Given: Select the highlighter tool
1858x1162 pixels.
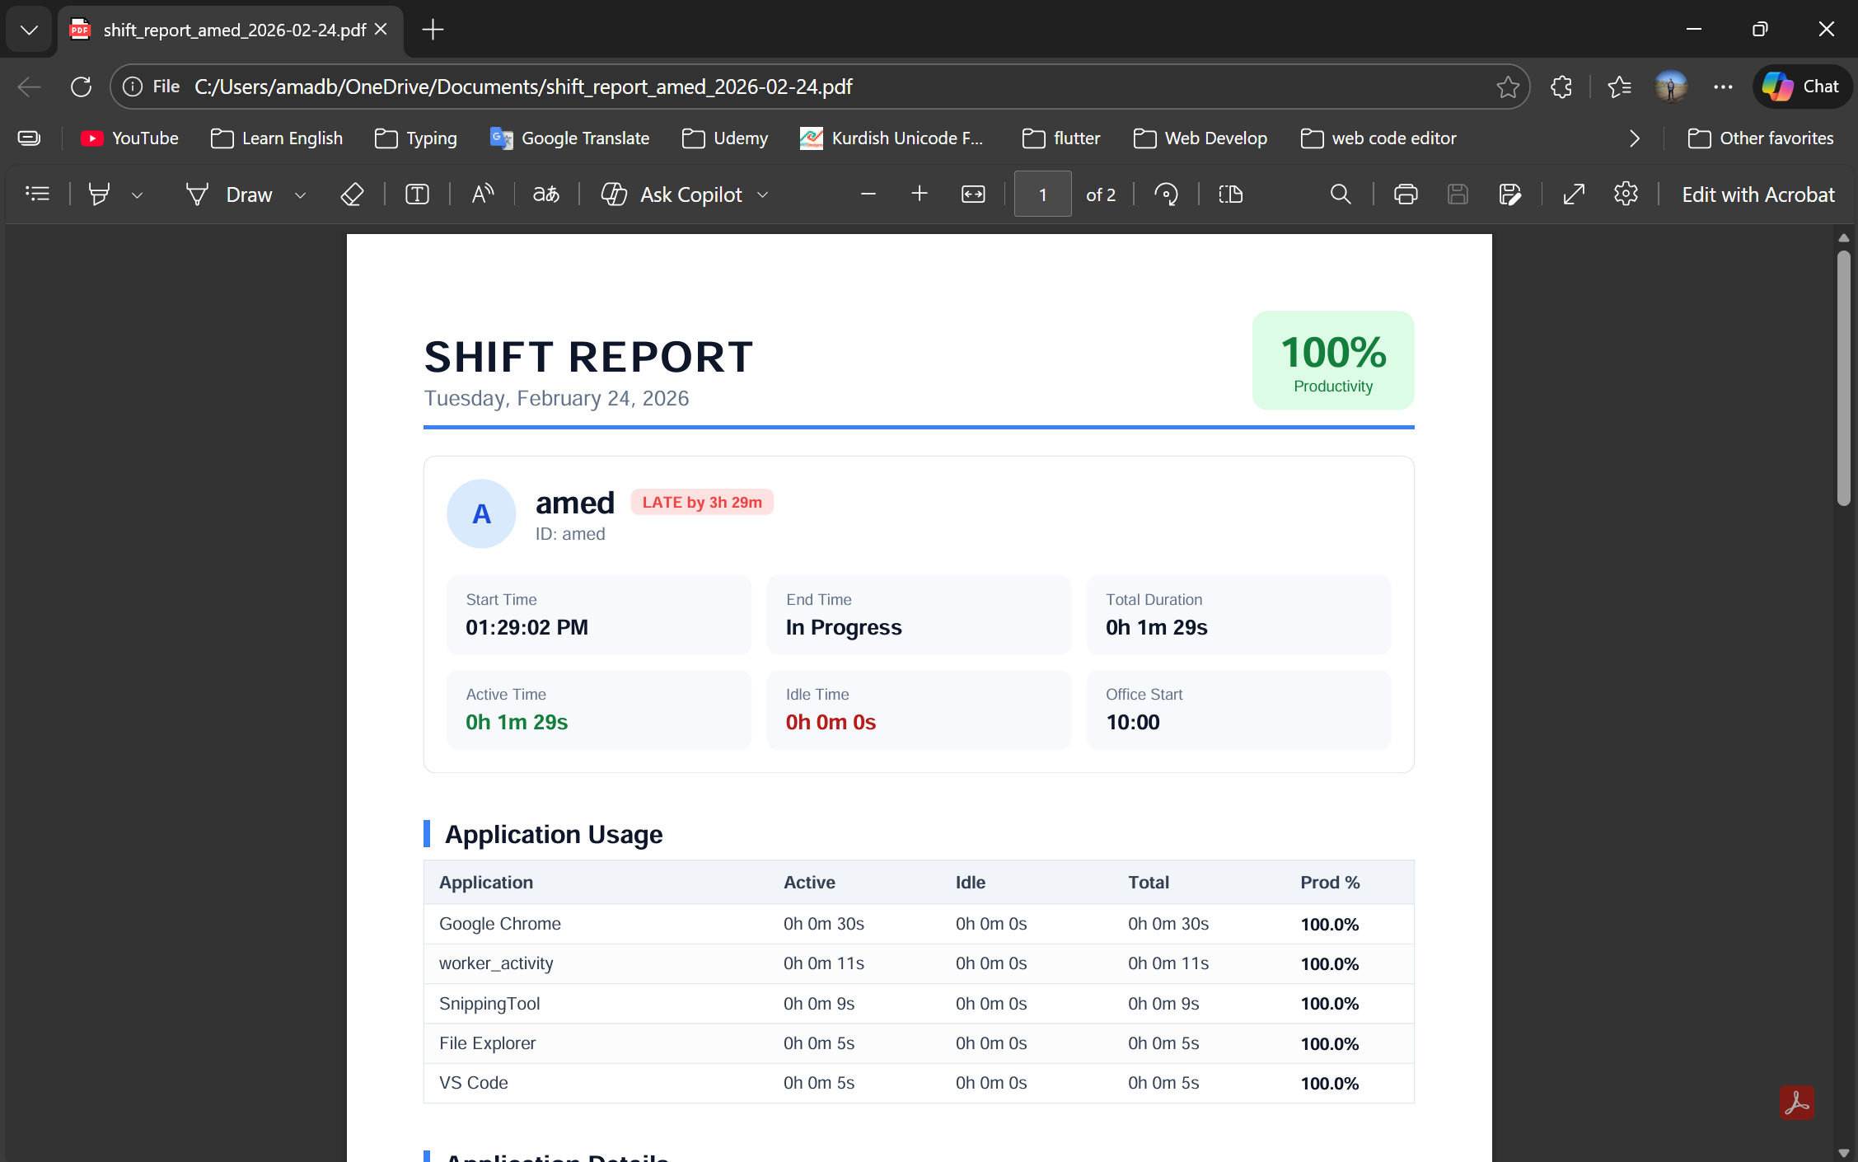Looking at the screenshot, I should [99, 194].
